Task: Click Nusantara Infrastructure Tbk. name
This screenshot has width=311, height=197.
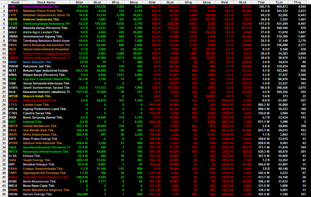Action: [x=46, y=152]
